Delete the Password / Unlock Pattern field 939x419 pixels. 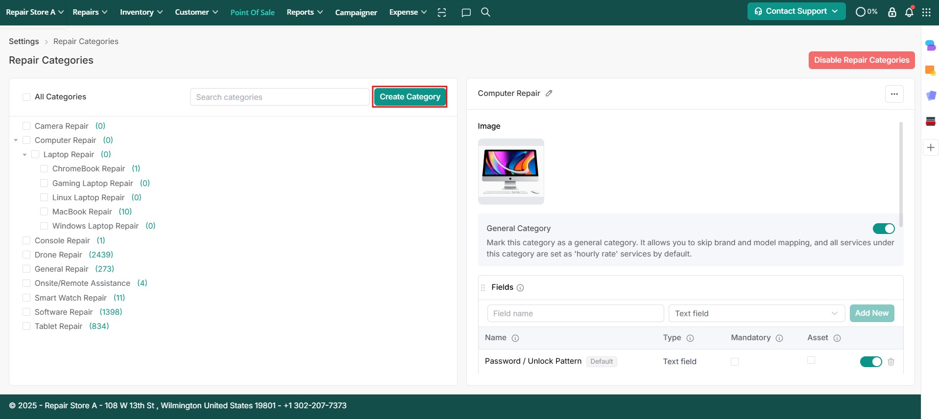[891, 362]
